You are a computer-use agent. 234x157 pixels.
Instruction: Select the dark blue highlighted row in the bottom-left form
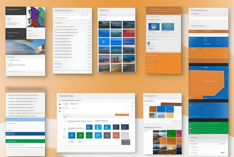pyautogui.click(x=25, y=133)
